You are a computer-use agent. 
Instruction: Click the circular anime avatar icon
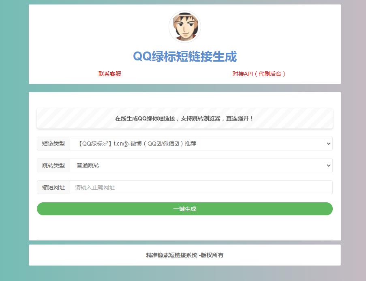[x=185, y=26]
